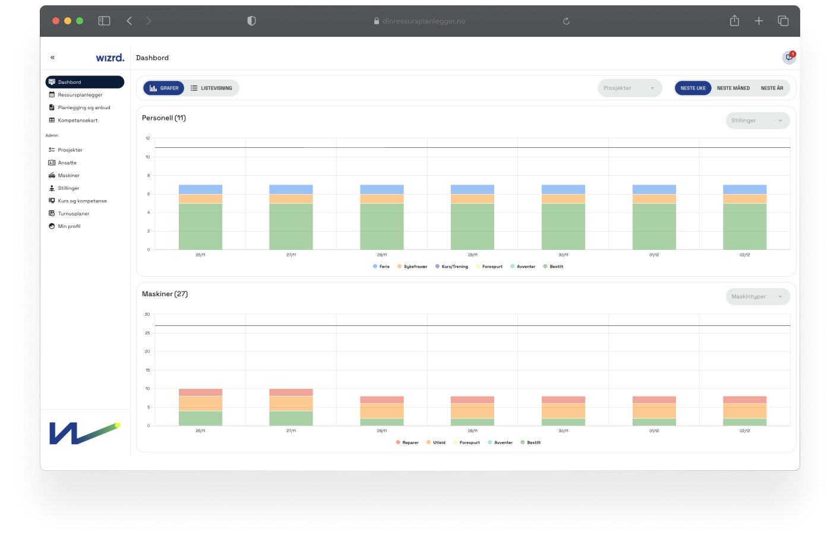The image size is (840, 545).
Task: Toggle Ferie series in Personell legend
Action: point(381,267)
